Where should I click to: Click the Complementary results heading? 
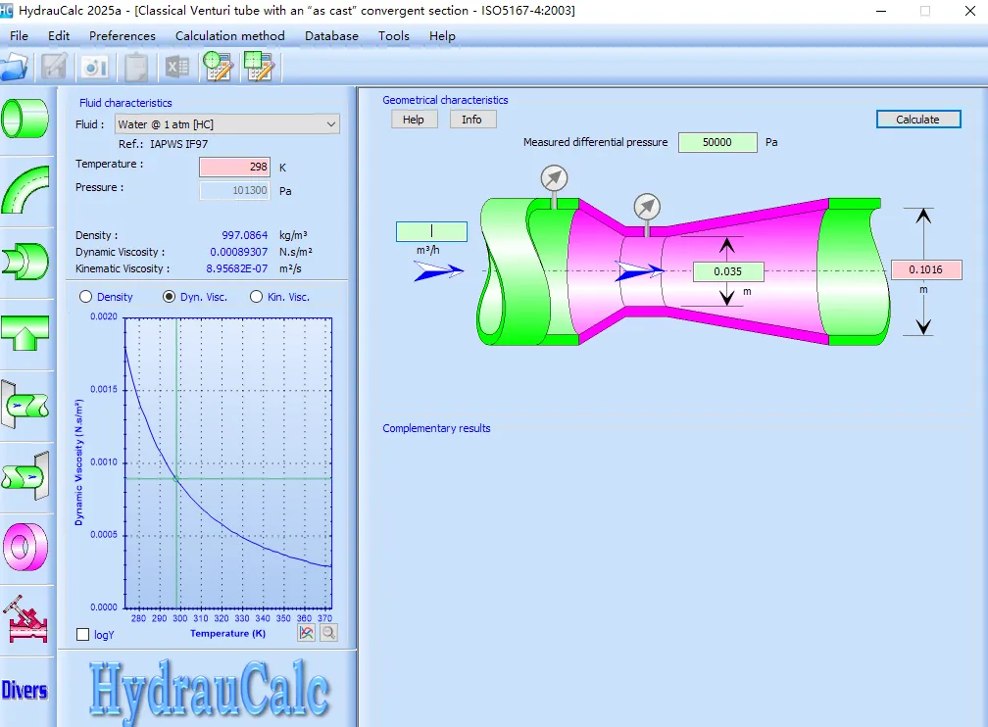tap(436, 428)
